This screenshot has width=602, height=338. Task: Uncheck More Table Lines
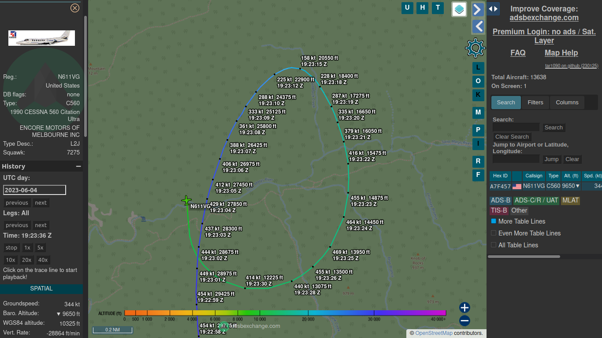[494, 221]
